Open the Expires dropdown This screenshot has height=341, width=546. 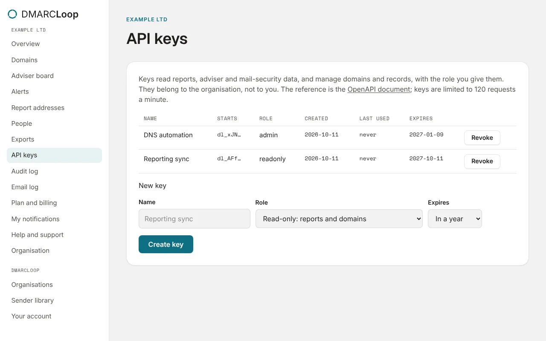455,219
